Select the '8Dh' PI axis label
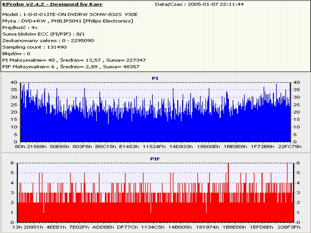 [x=20, y=147]
